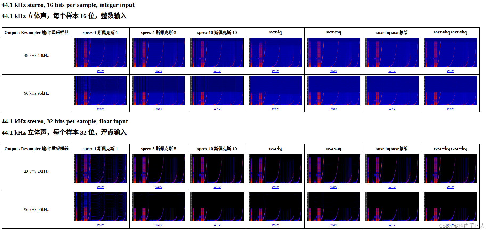This screenshot has height=231, width=489.
Task: View soxr-hq 96 kHz spectrogram in float input table
Action: (392, 207)
